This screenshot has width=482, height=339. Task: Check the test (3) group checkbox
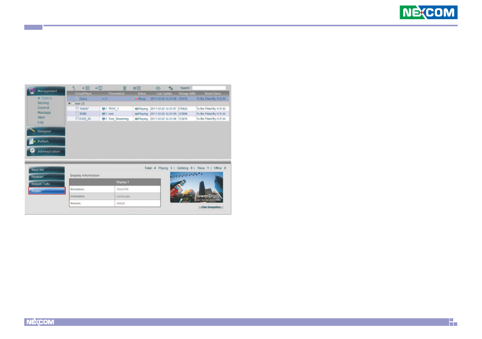(73, 104)
